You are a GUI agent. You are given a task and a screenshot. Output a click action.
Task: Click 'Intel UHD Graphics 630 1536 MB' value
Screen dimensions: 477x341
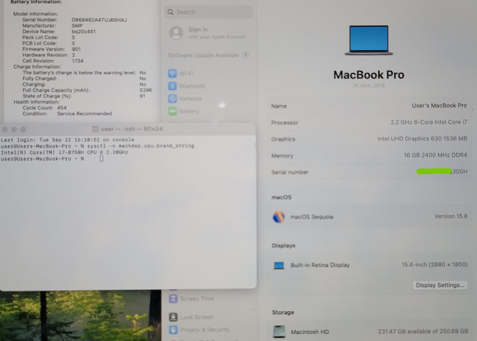[422, 139]
